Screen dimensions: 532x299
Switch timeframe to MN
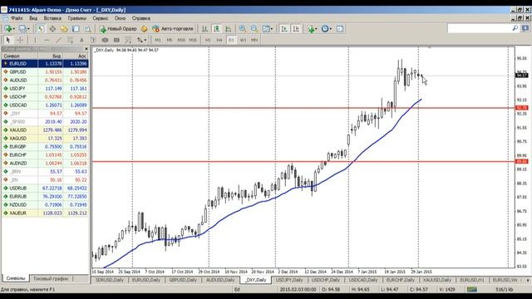pyautogui.click(x=254, y=40)
